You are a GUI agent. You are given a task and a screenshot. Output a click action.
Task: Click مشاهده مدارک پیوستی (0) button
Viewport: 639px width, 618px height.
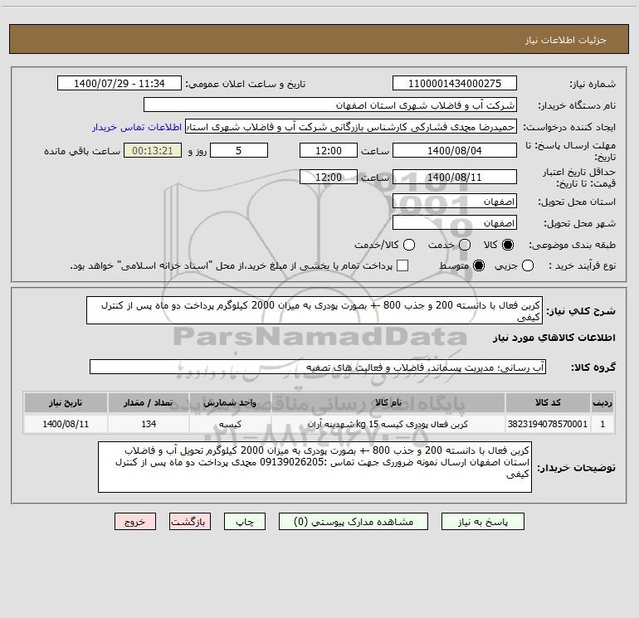coord(354,522)
